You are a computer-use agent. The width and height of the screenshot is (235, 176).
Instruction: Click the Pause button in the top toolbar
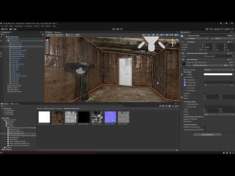[117, 29]
